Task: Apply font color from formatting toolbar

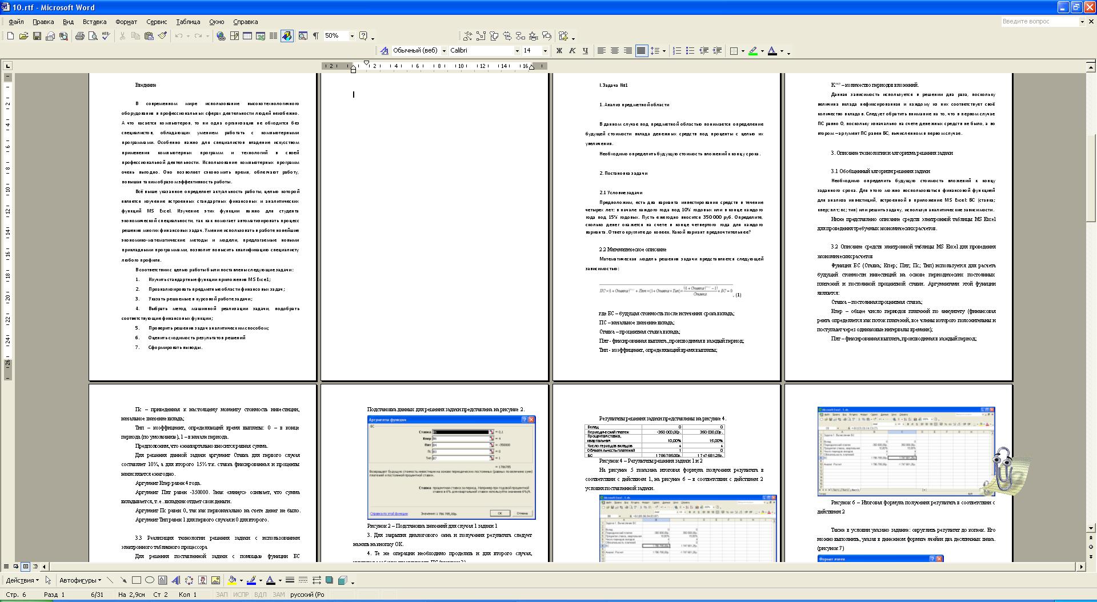Action: (x=772, y=51)
